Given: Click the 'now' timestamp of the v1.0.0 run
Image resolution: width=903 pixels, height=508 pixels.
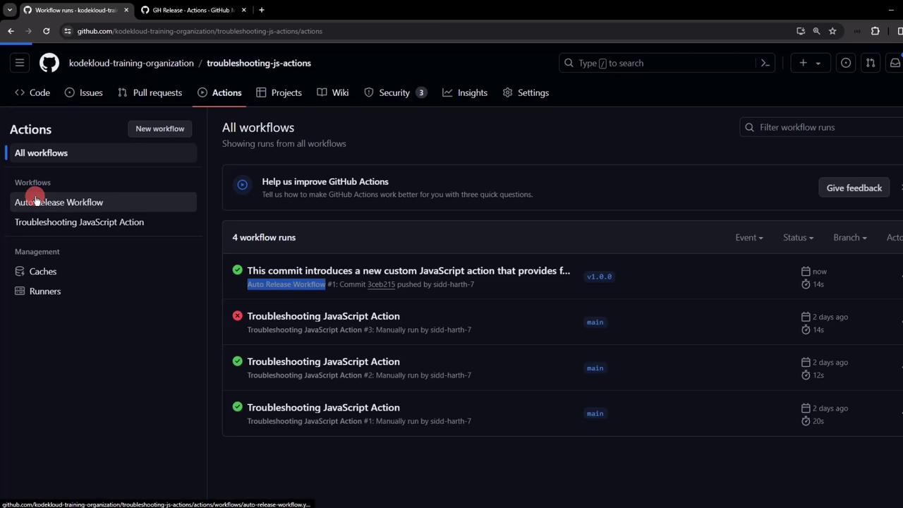Looking at the screenshot, I should pos(820,272).
